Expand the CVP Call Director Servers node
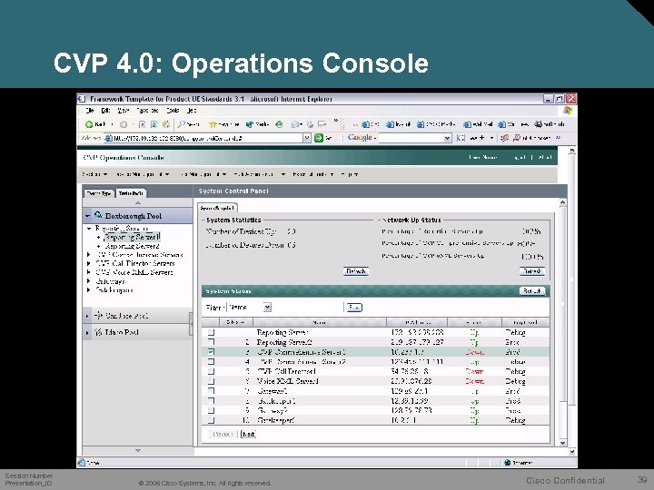Image resolution: width=654 pixels, height=490 pixels. [x=89, y=263]
